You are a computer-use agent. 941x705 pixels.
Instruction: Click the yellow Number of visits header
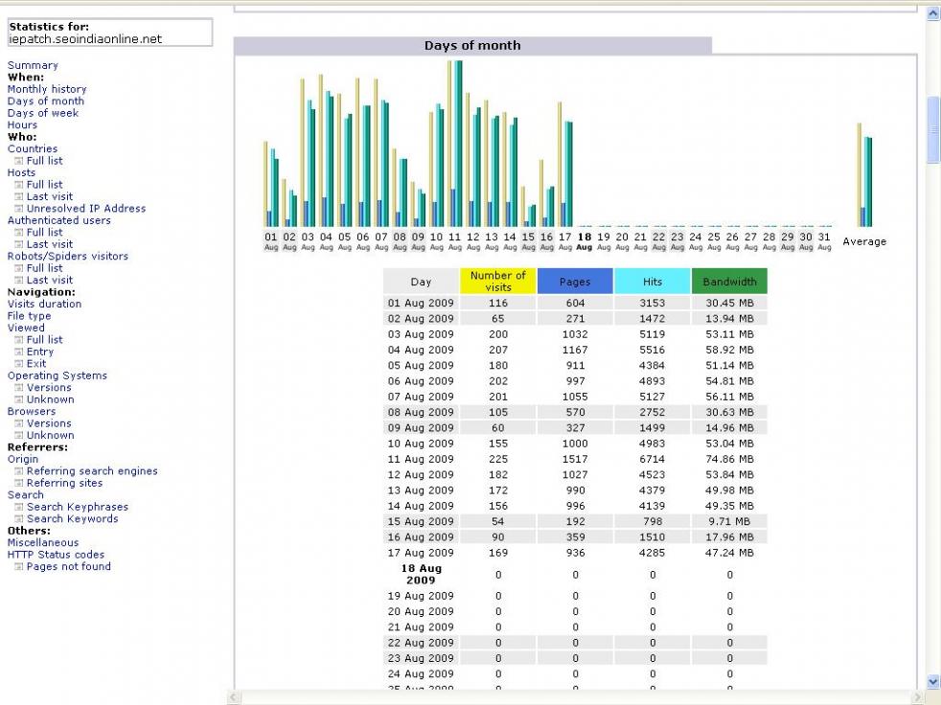(497, 282)
